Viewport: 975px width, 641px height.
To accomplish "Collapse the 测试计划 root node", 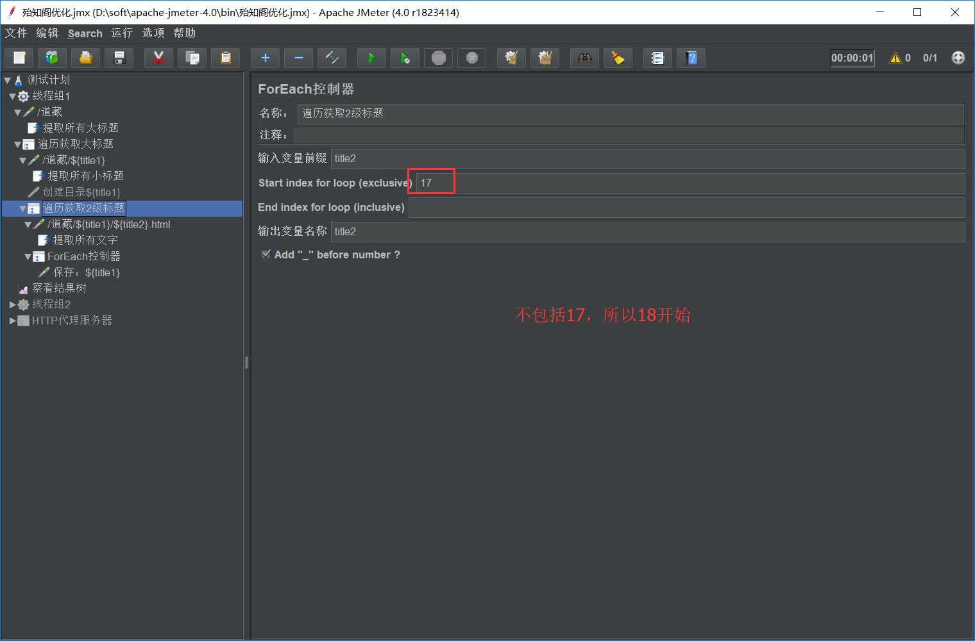I will pyautogui.click(x=8, y=80).
